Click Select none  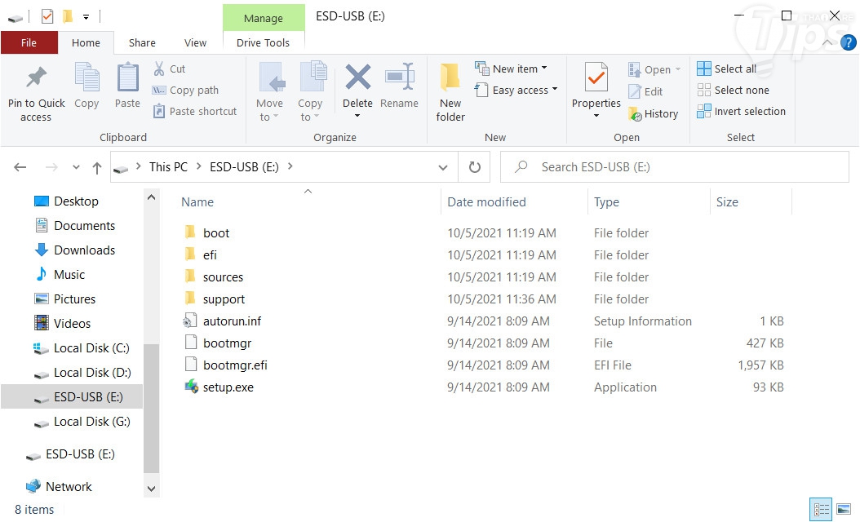click(734, 90)
